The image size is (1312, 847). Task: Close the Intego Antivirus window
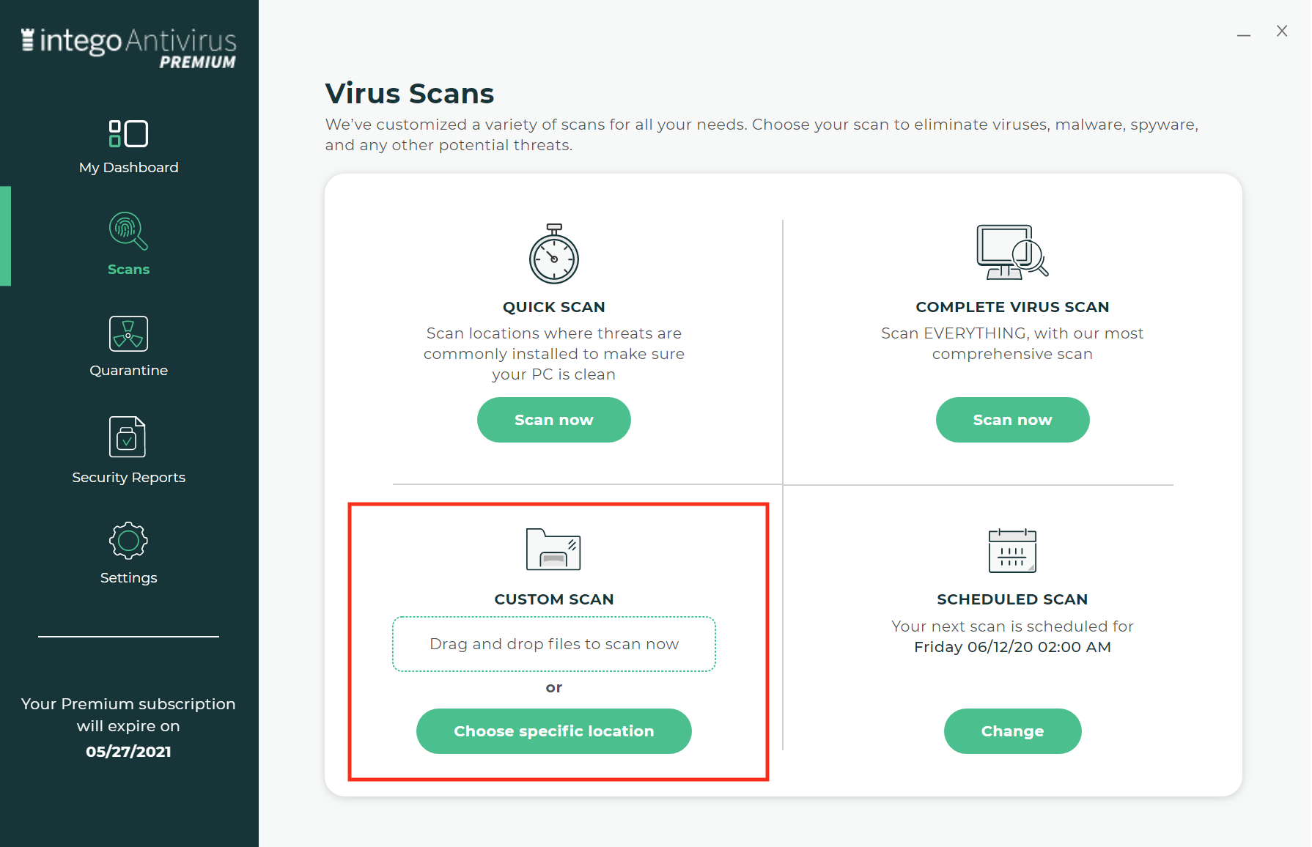[1282, 31]
